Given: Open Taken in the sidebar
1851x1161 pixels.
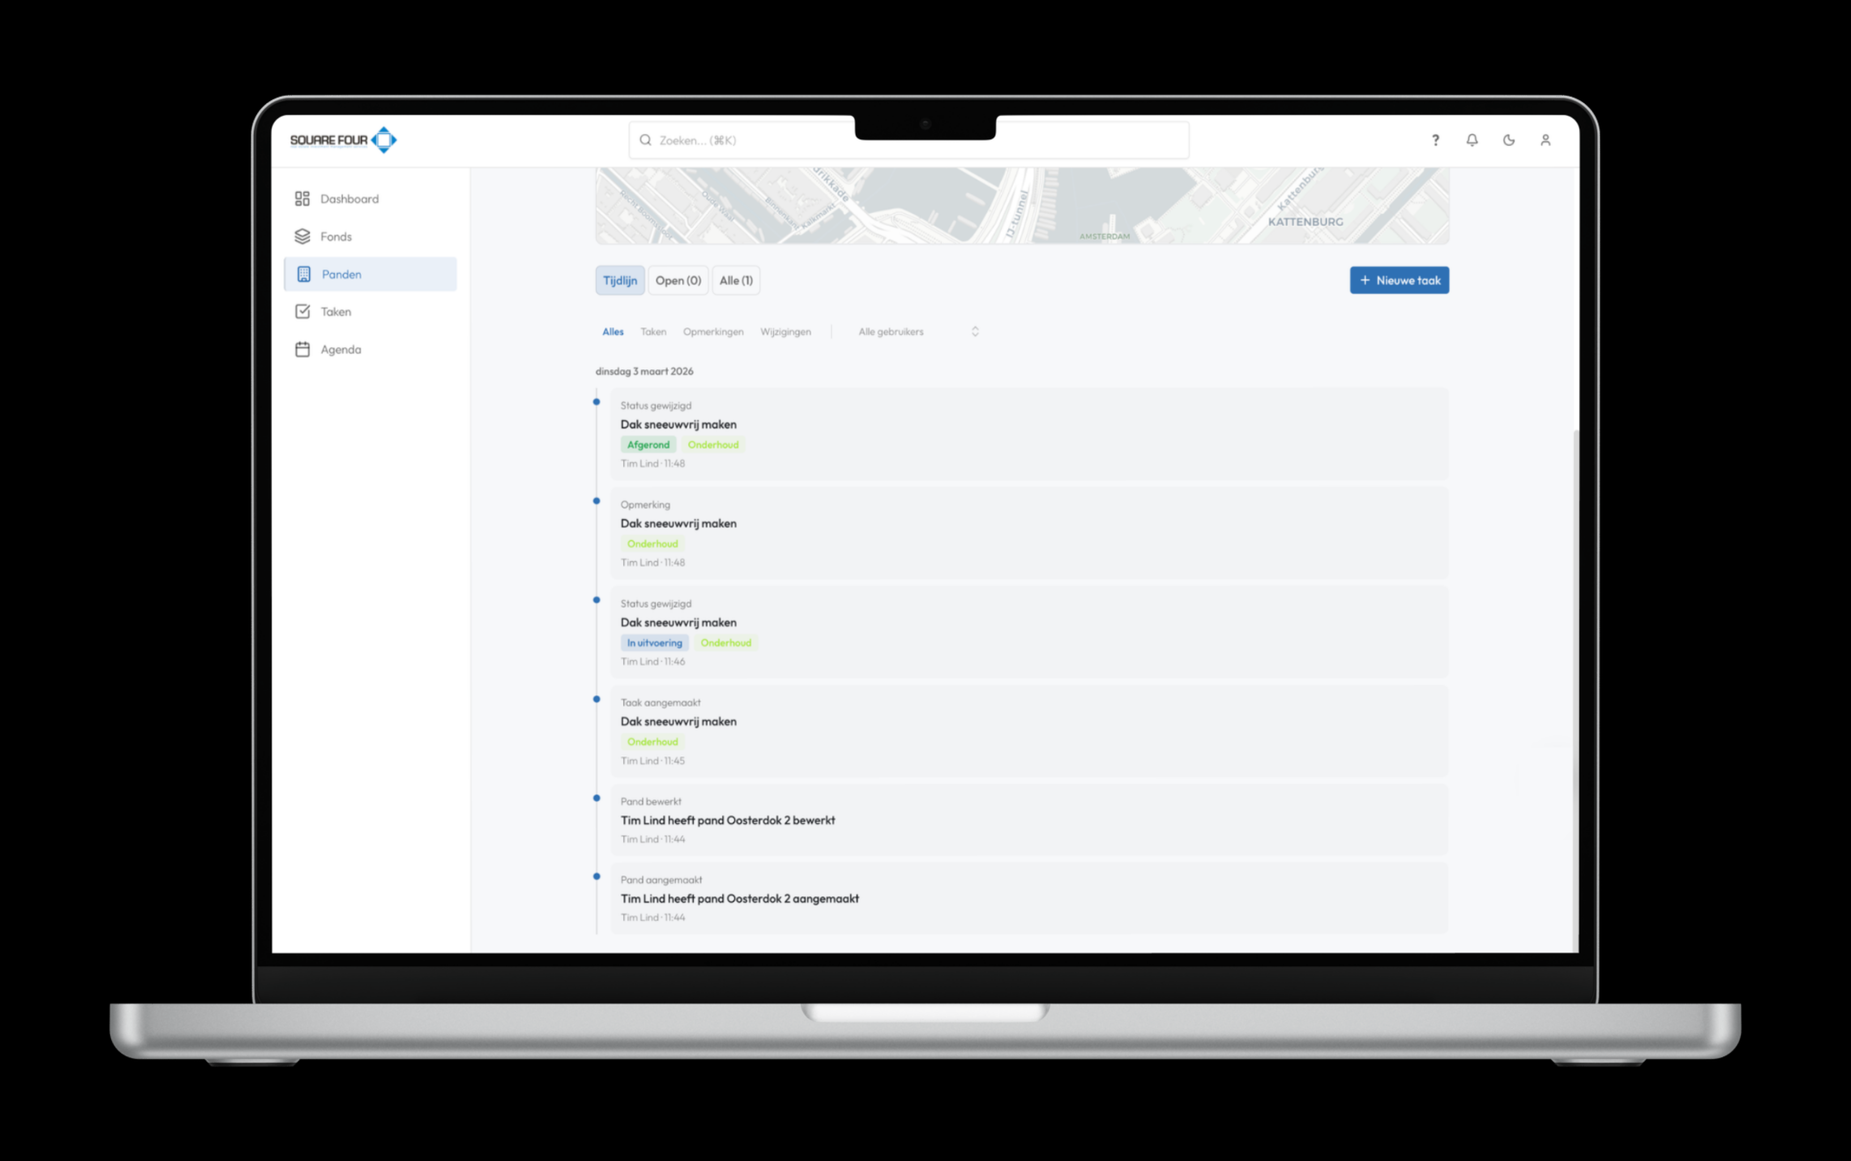Looking at the screenshot, I should (370, 312).
